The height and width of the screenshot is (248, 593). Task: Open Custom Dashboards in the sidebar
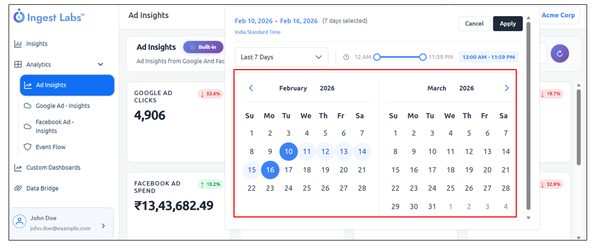click(53, 168)
